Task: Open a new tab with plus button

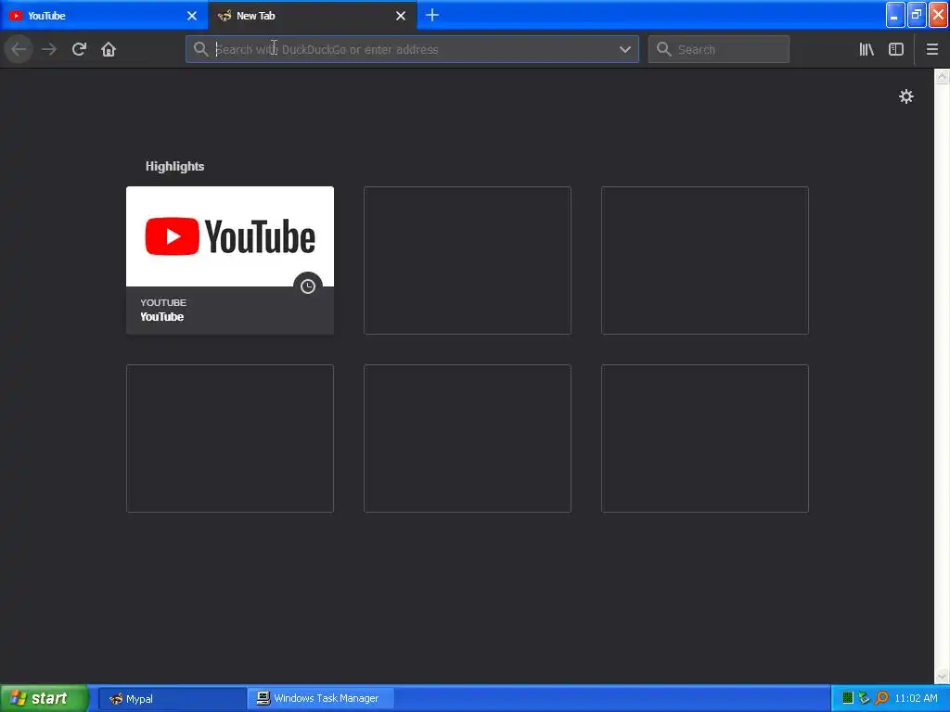Action: coord(432,15)
